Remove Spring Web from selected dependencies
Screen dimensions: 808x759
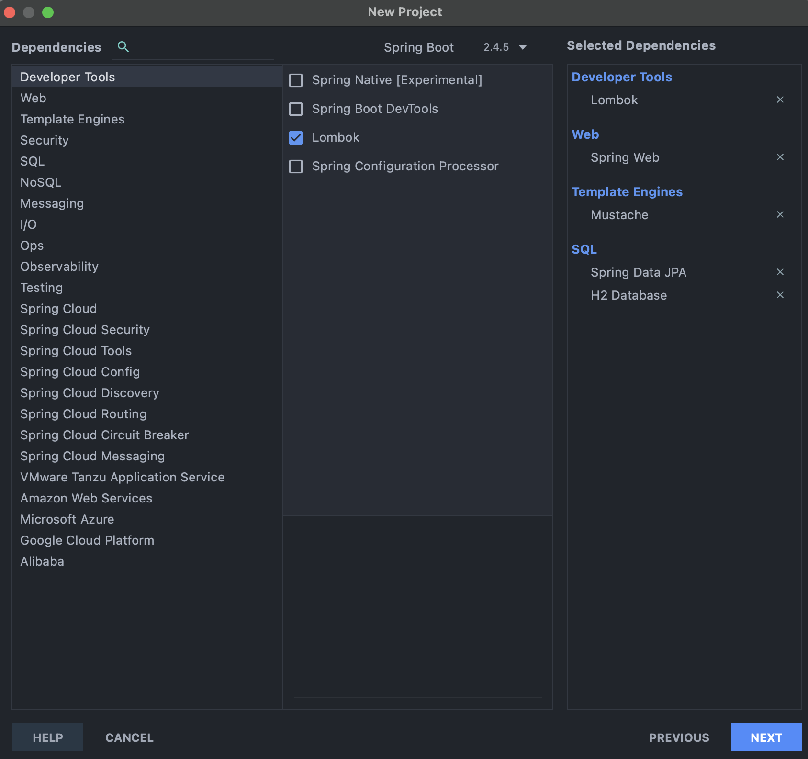click(x=780, y=157)
